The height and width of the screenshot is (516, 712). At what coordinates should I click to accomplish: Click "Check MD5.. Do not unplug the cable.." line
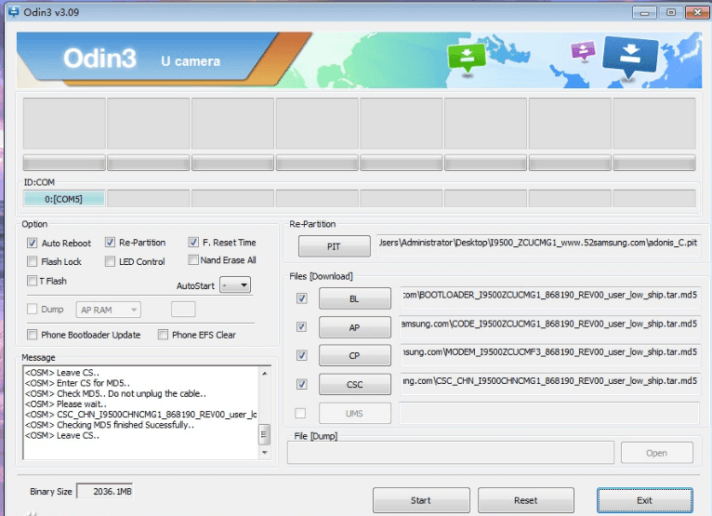pyautogui.click(x=115, y=393)
